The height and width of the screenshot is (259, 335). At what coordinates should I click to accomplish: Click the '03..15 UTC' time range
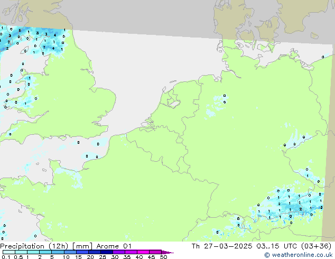(277, 246)
